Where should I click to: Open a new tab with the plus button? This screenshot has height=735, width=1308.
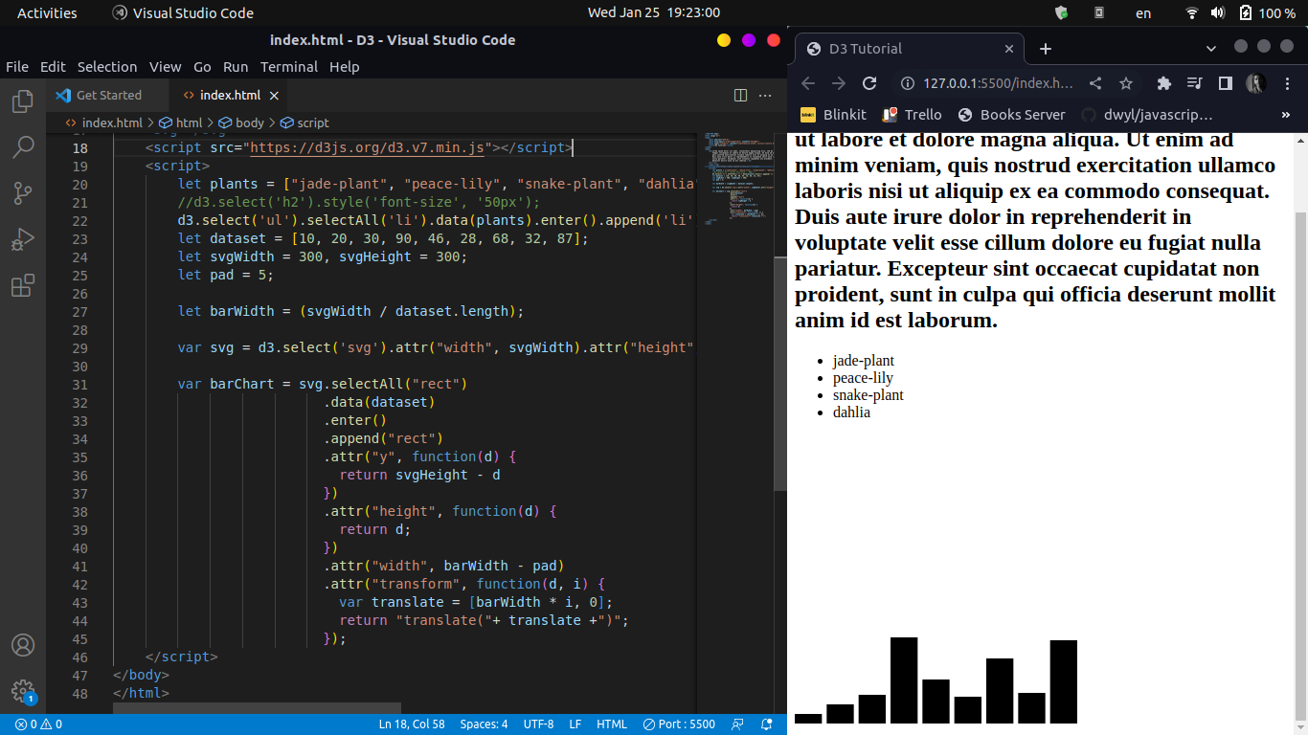1046,48
